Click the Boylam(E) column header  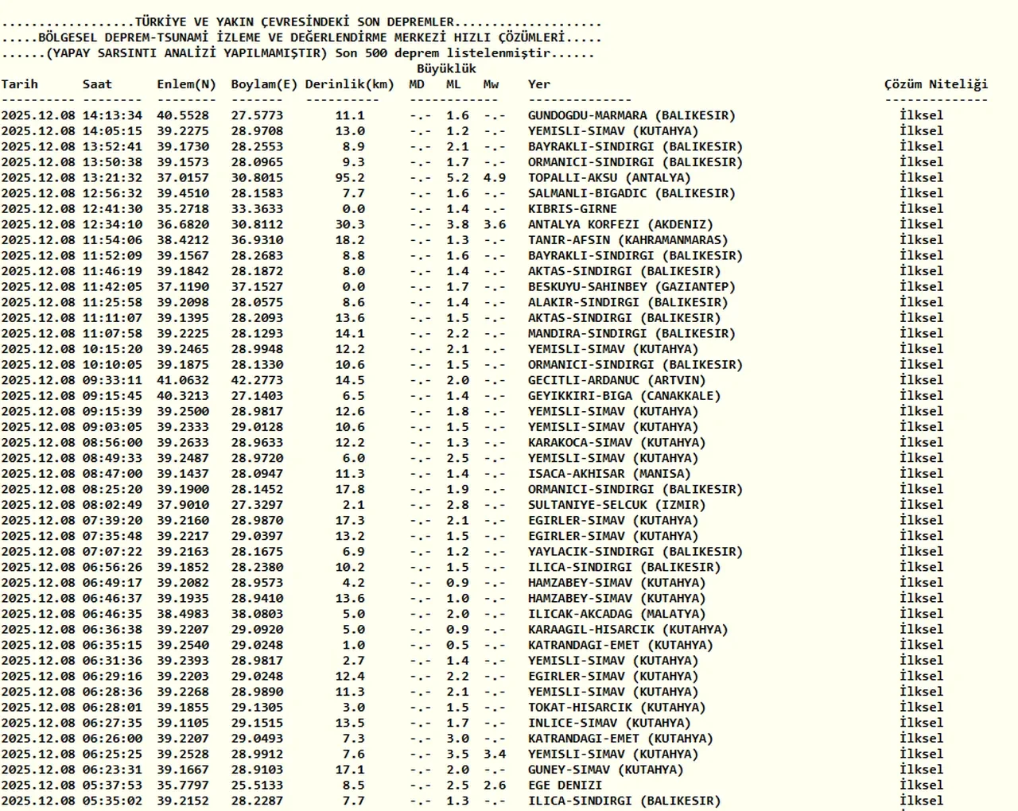264,84
